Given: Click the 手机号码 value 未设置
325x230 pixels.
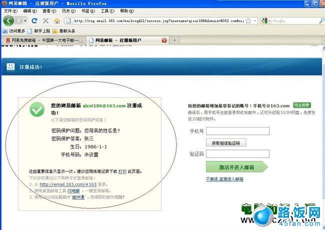Looking at the screenshot, I should pos(91,155).
